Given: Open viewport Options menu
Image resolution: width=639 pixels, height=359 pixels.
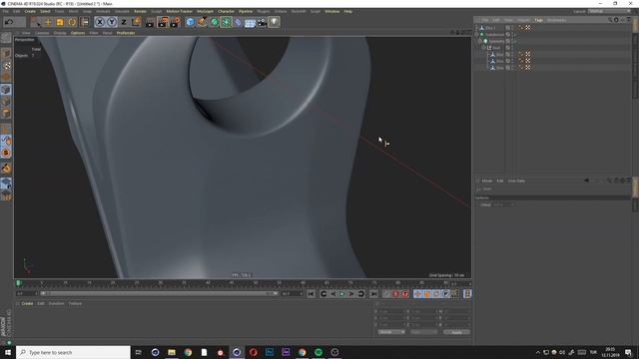Looking at the screenshot, I should 78,33.
